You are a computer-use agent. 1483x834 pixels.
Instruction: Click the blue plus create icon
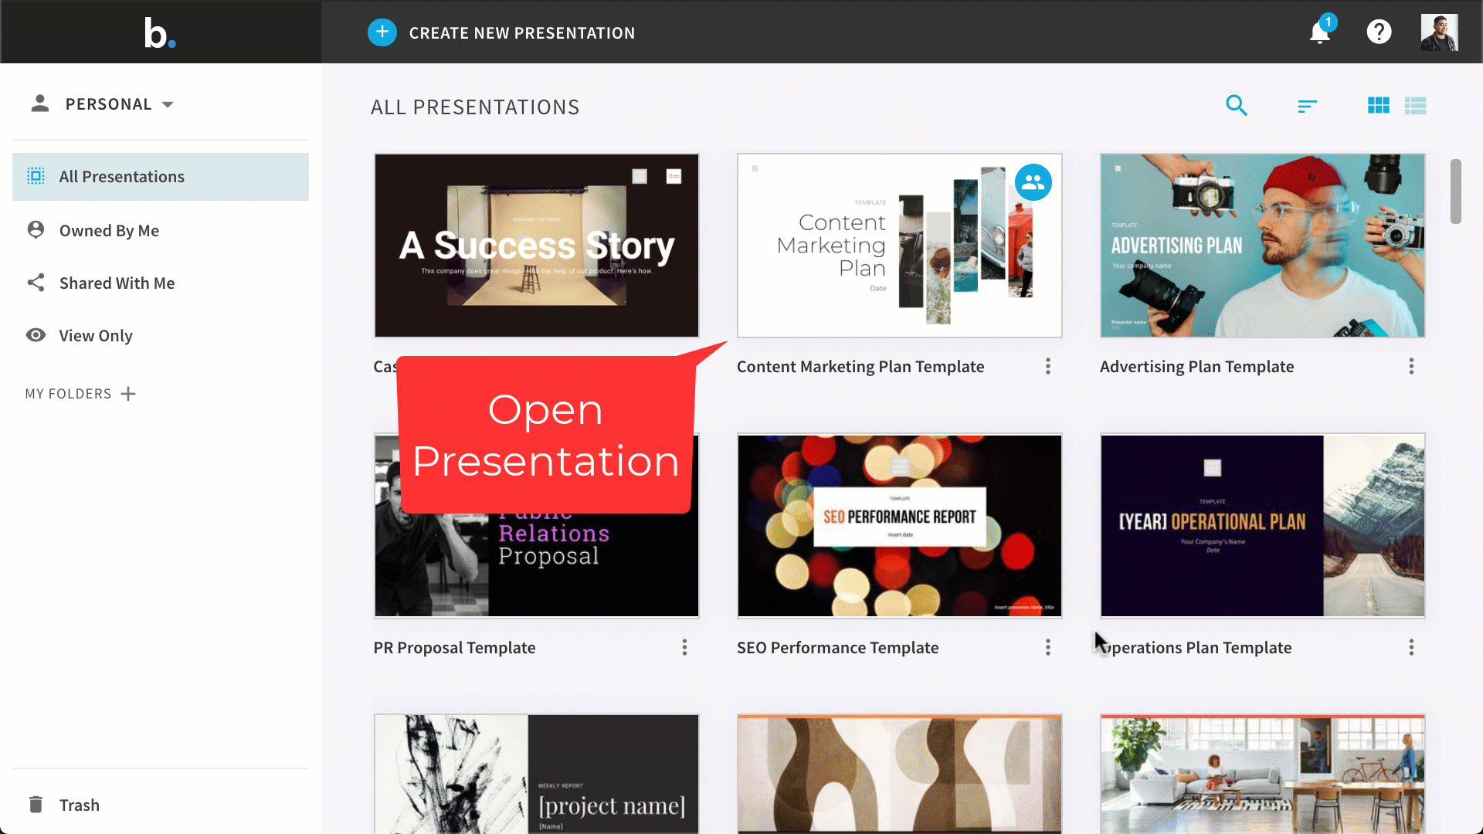(x=382, y=32)
